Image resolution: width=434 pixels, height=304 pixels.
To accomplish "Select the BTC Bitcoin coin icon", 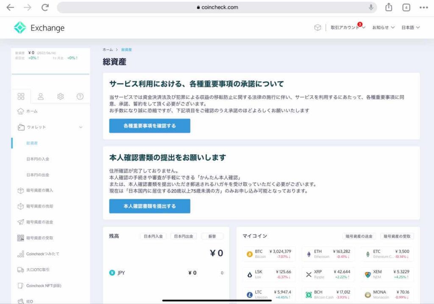I will click(249, 254).
